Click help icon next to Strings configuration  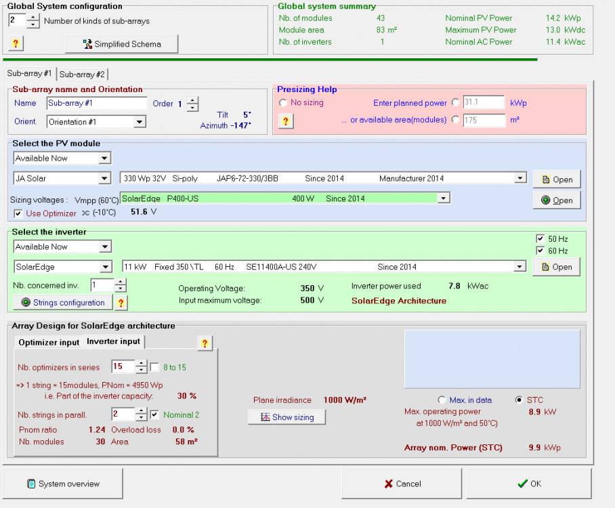[x=121, y=303]
